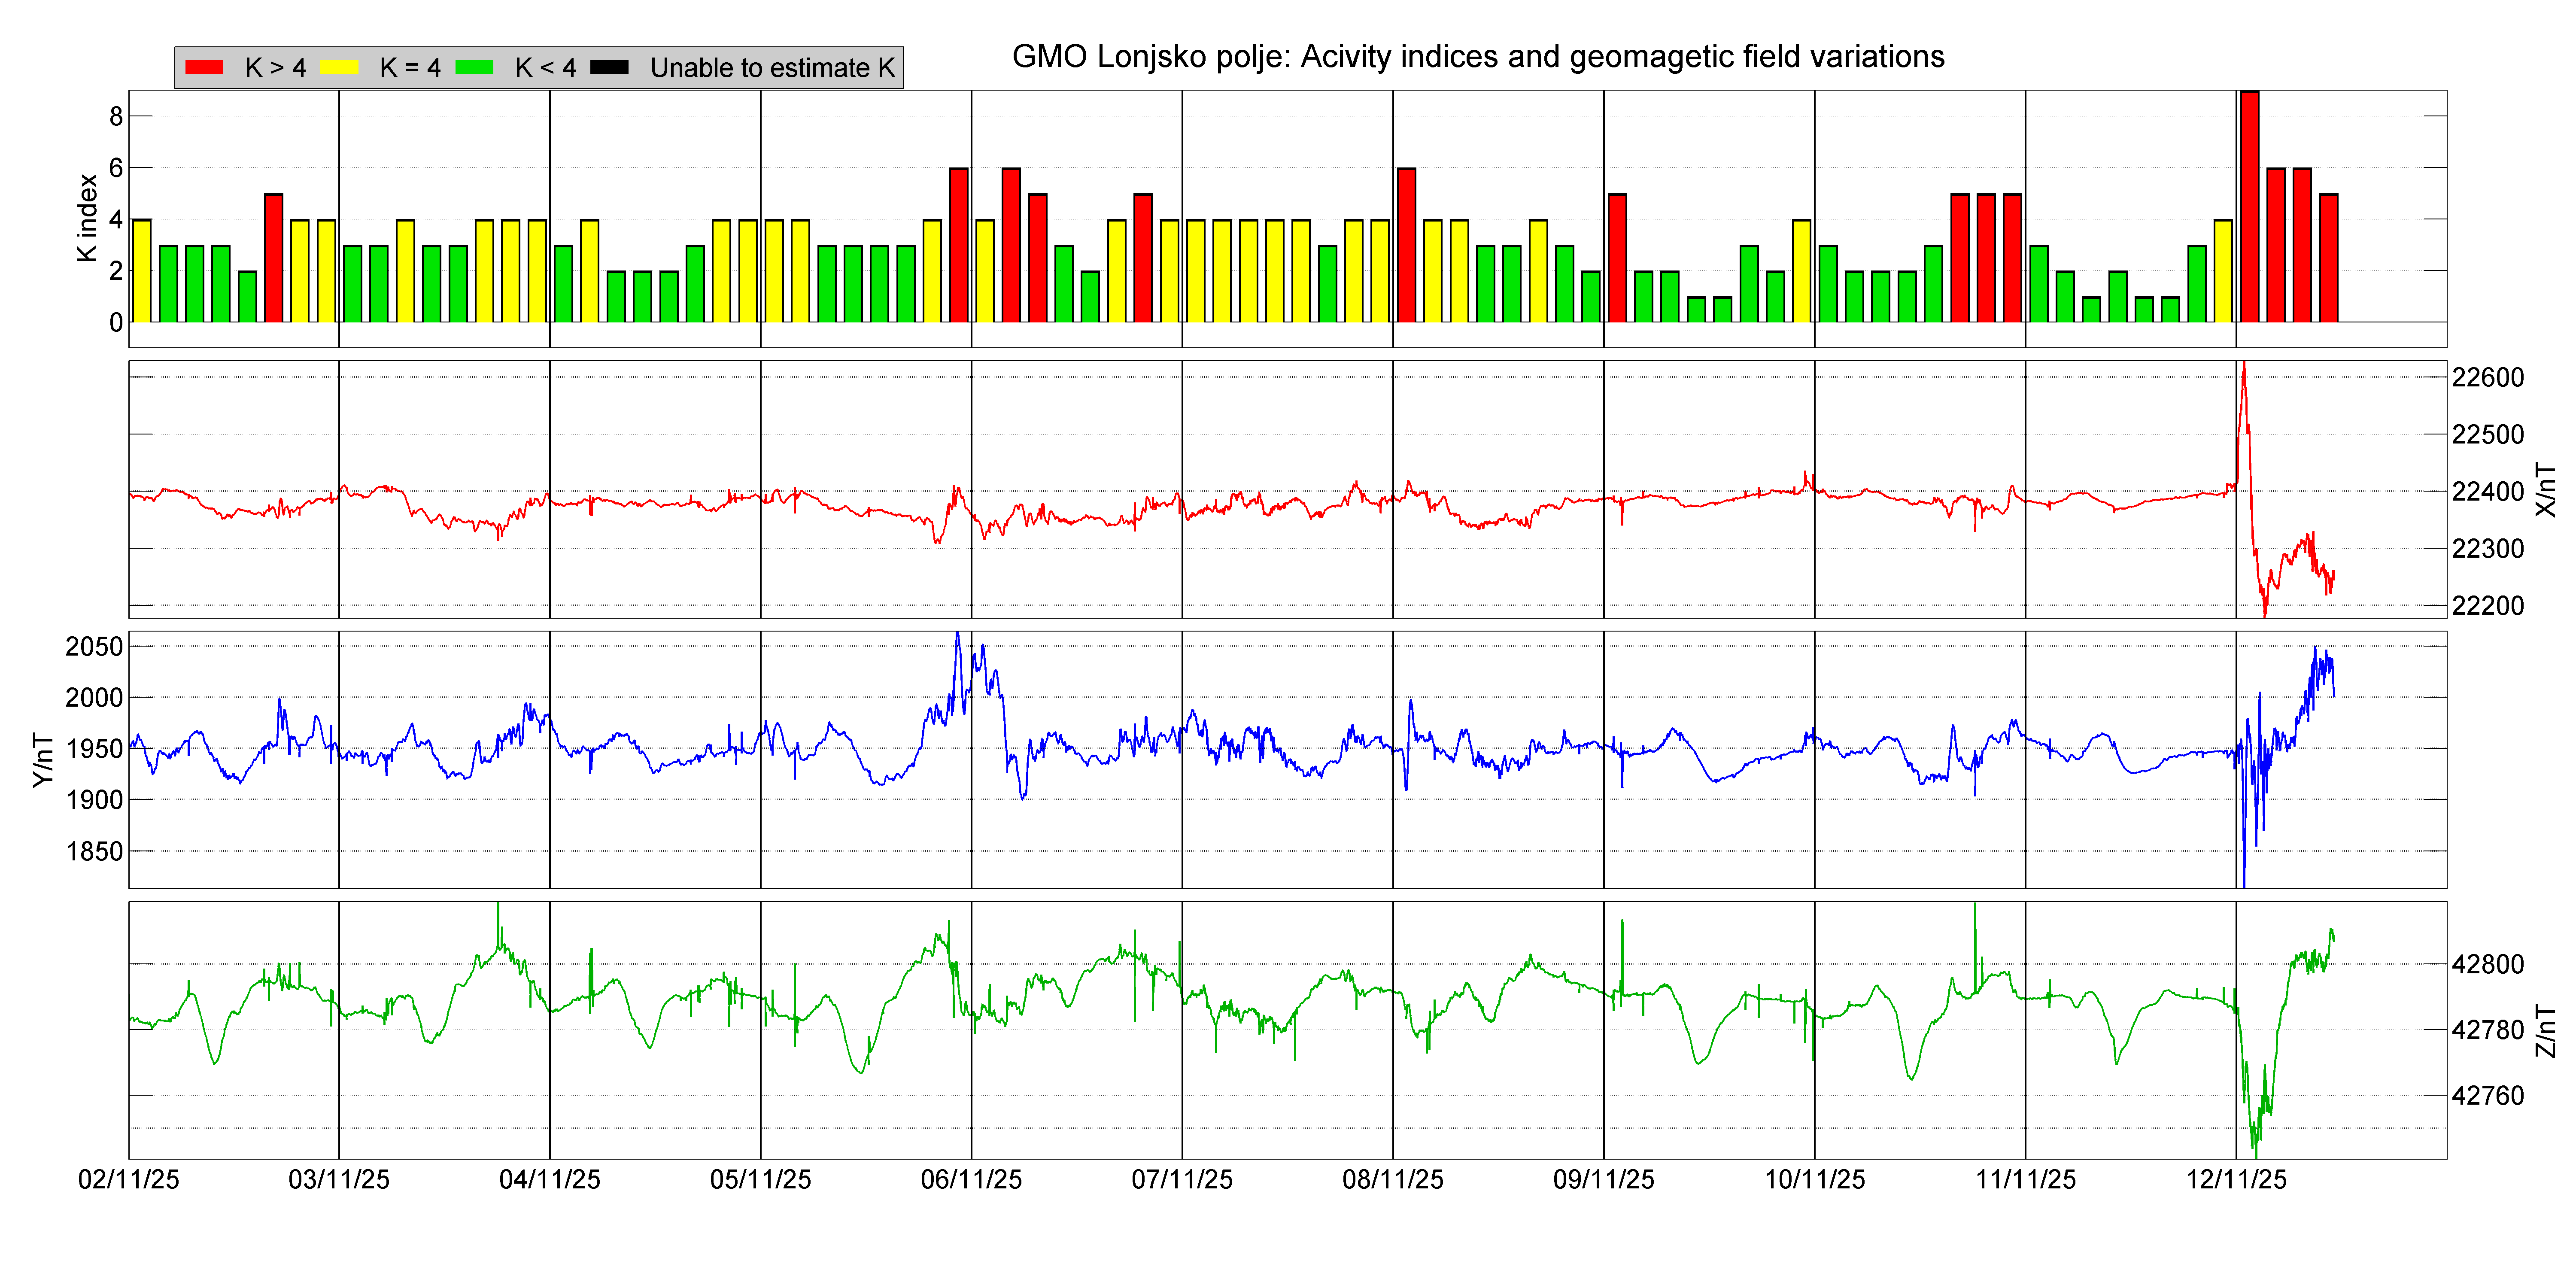Click the X/nT axis label

point(2546,489)
